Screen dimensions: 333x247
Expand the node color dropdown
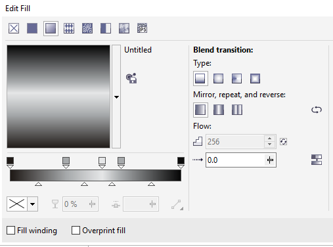coord(33,204)
